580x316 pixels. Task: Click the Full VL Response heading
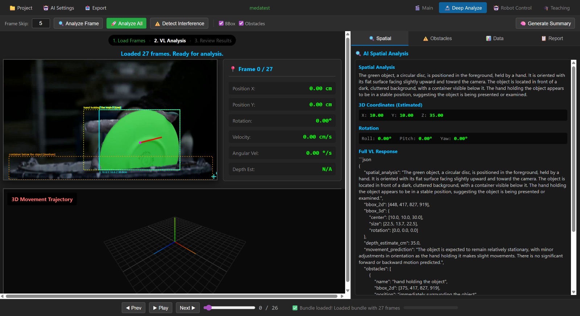(x=378, y=151)
